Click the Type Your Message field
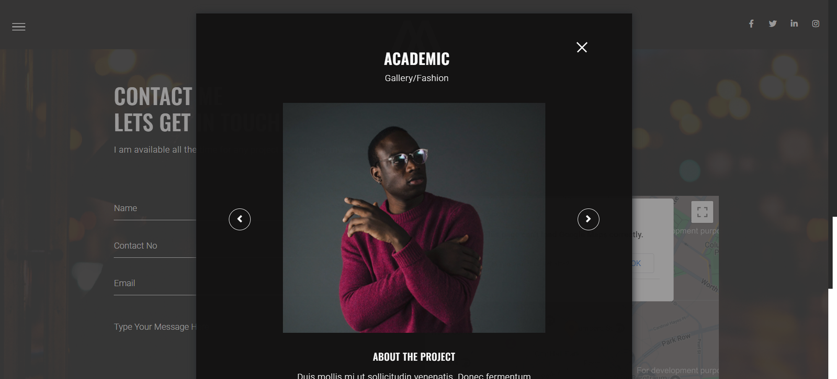The image size is (837, 379). tap(155, 327)
